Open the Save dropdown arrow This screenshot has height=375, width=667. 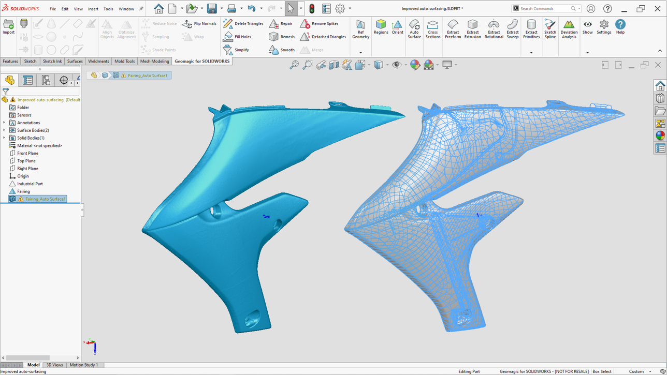tap(221, 9)
